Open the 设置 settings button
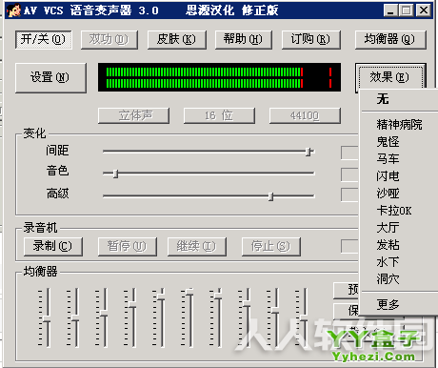This screenshot has width=438, height=368. [x=50, y=77]
